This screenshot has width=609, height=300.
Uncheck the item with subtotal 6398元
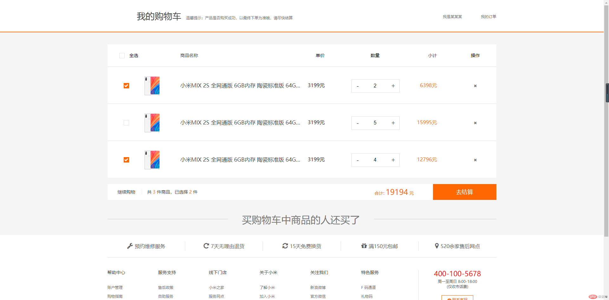(x=126, y=86)
